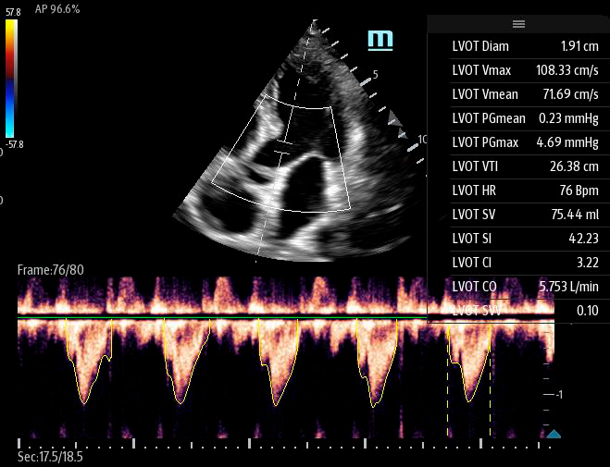Select the LVOT Vmax measurement row
This screenshot has width=610, height=467.
[518, 70]
